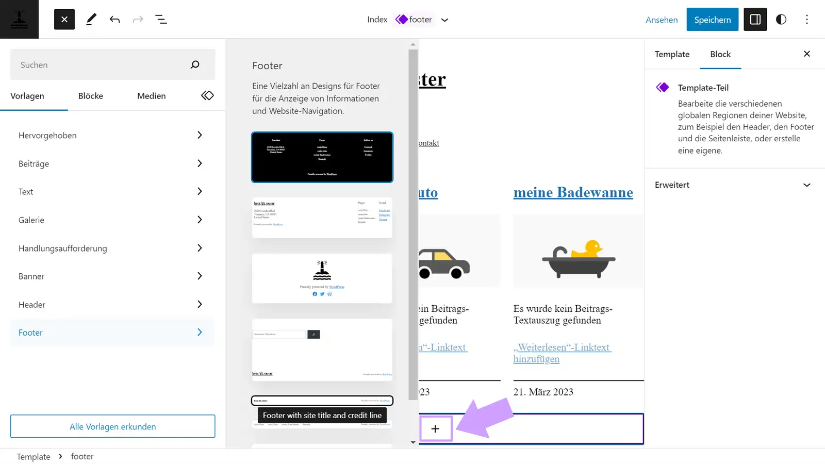Expand the Banner pattern category
825x464 pixels.
pos(112,276)
